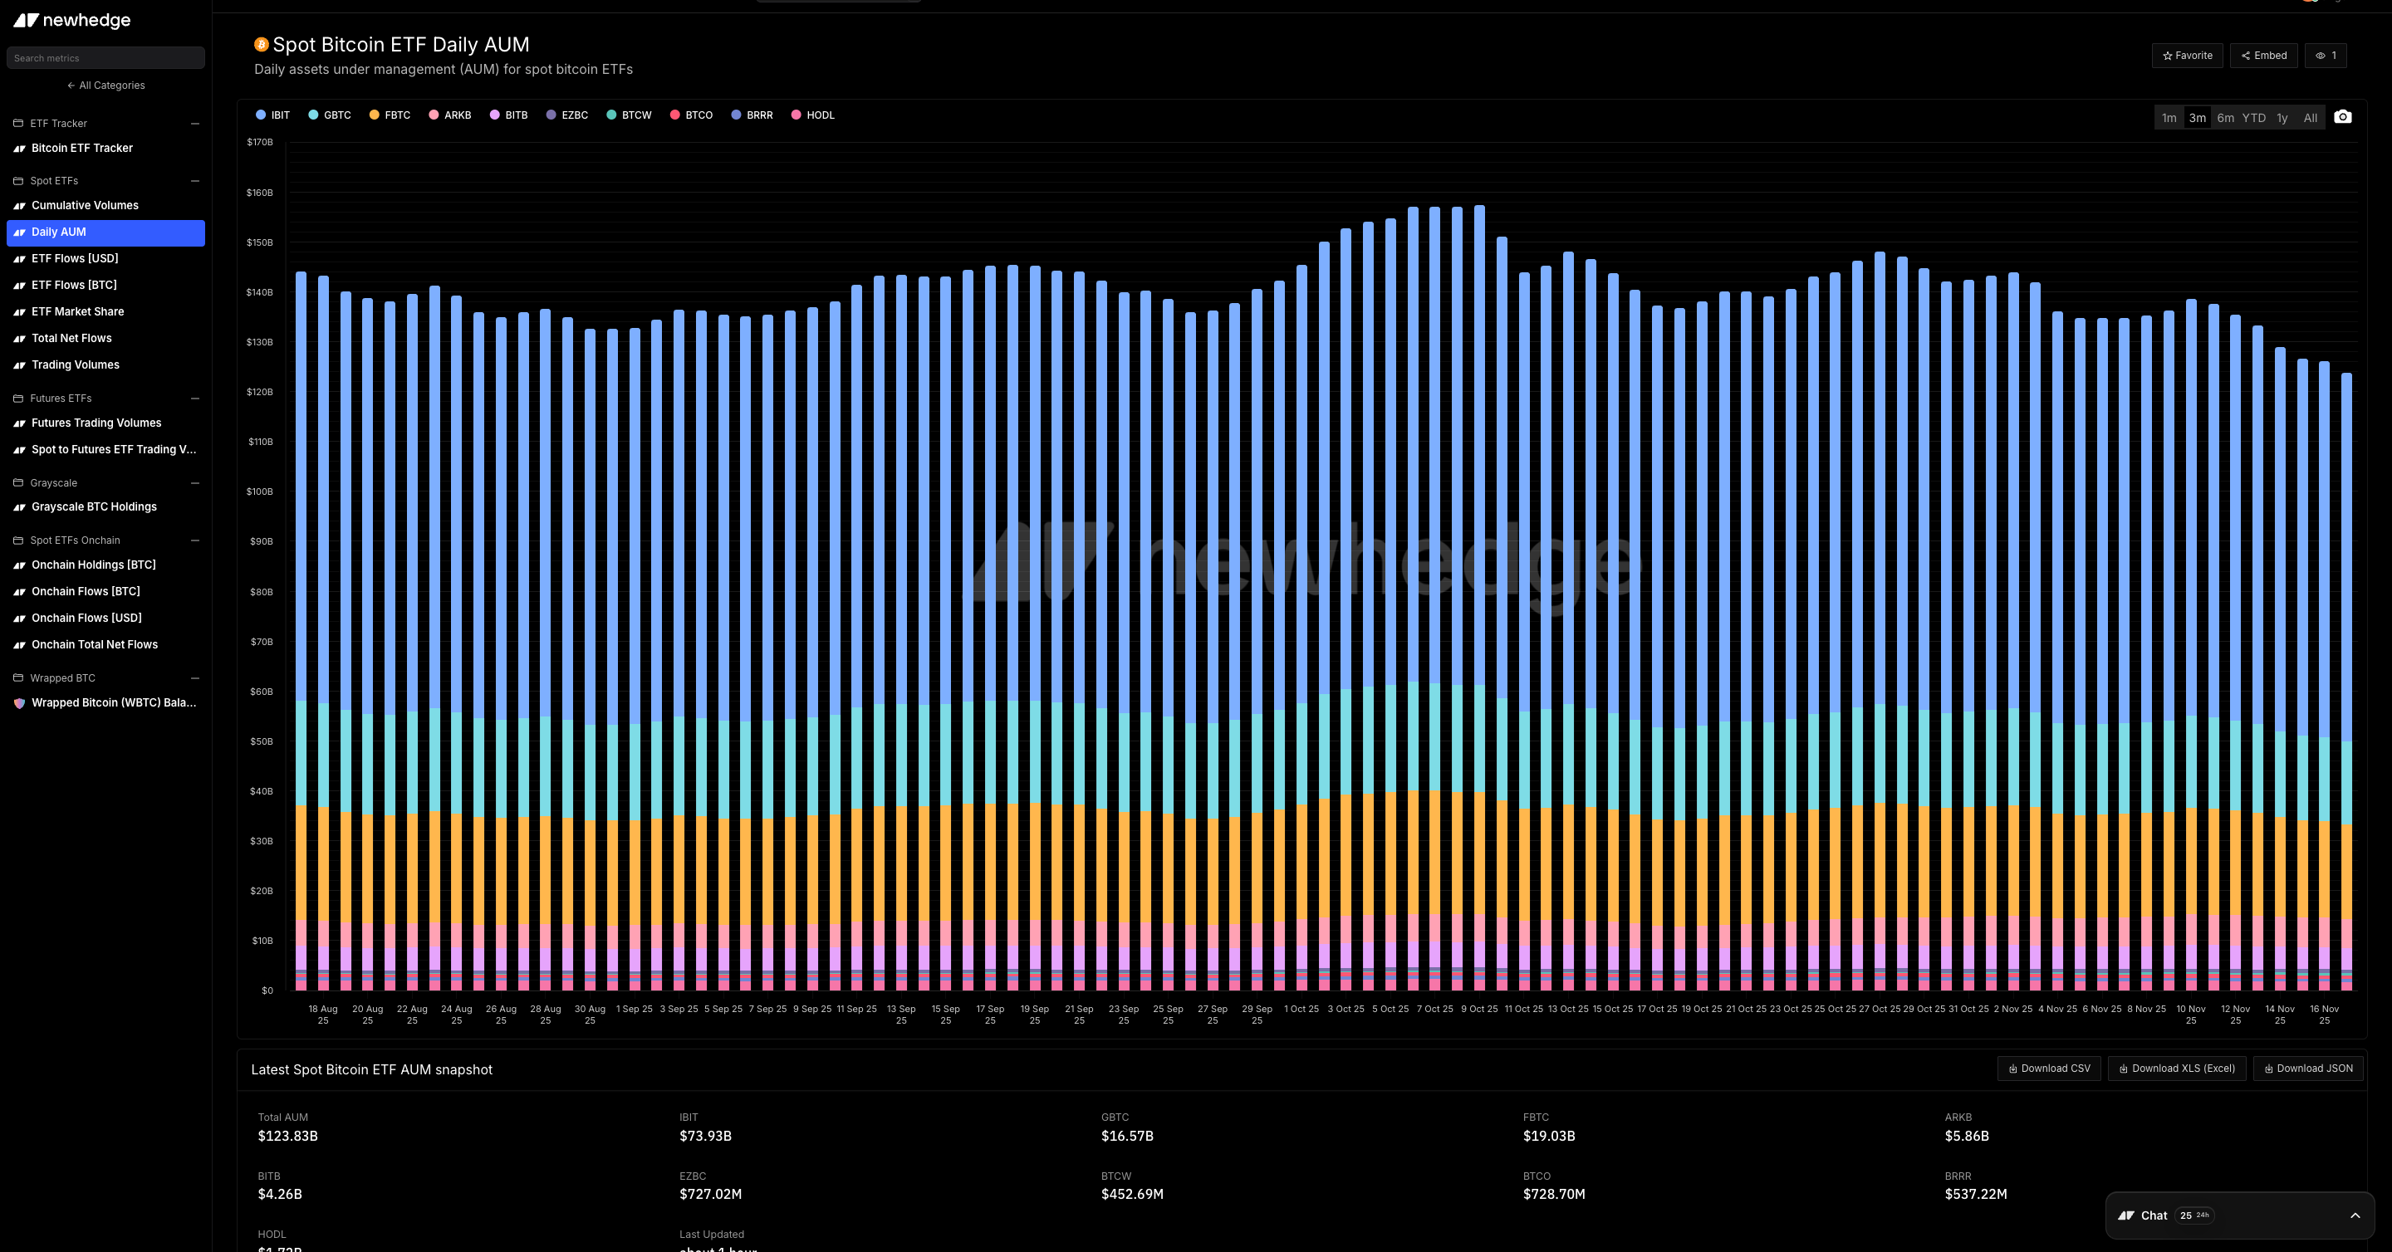Viewport: 2392px width, 1252px height.
Task: Click the Download CSV button
Action: coord(2048,1069)
